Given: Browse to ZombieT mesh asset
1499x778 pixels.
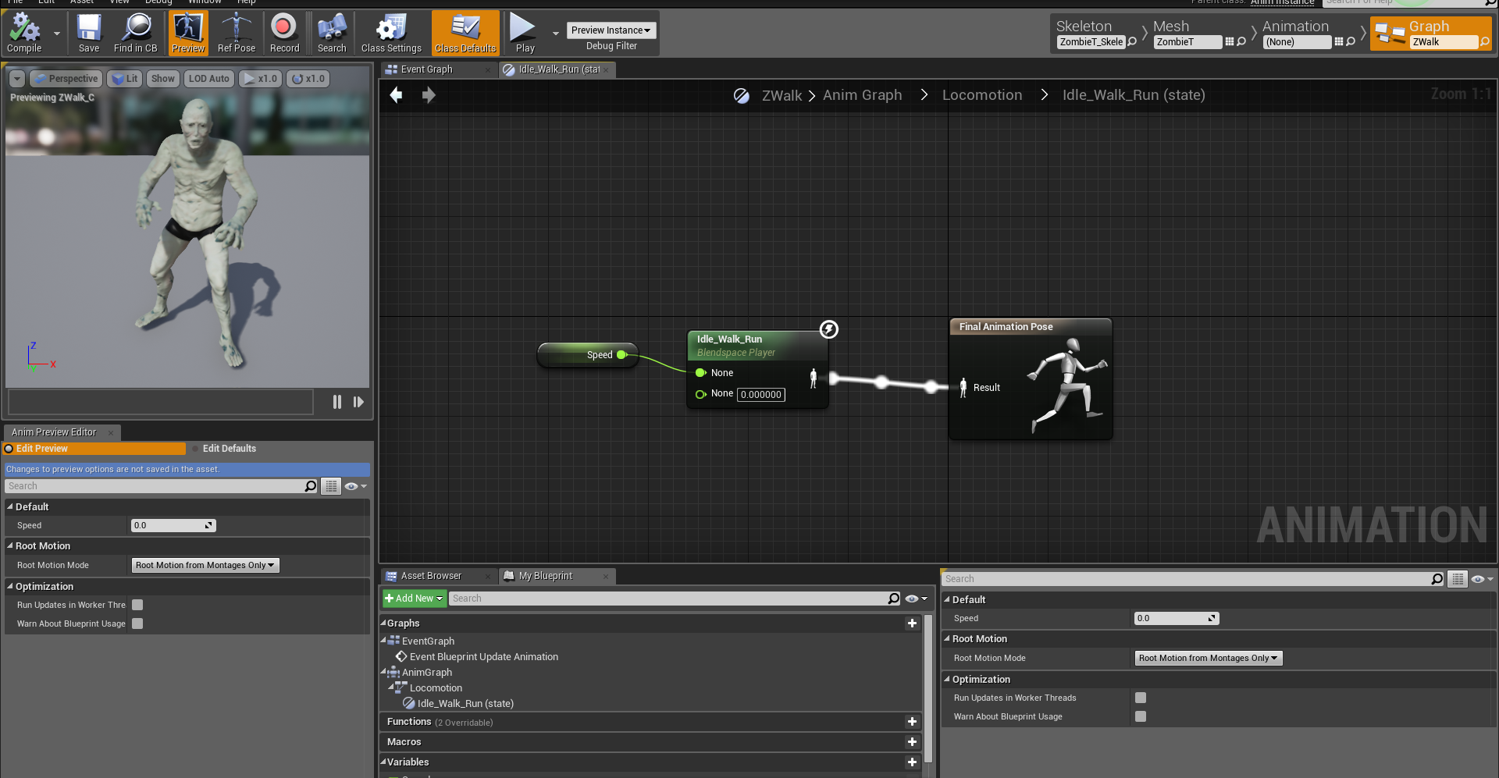Looking at the screenshot, I should [x=1241, y=42].
